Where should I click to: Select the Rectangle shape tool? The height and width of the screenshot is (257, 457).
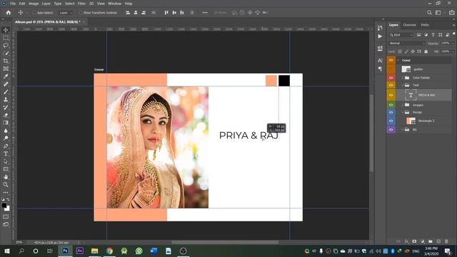point(6,169)
